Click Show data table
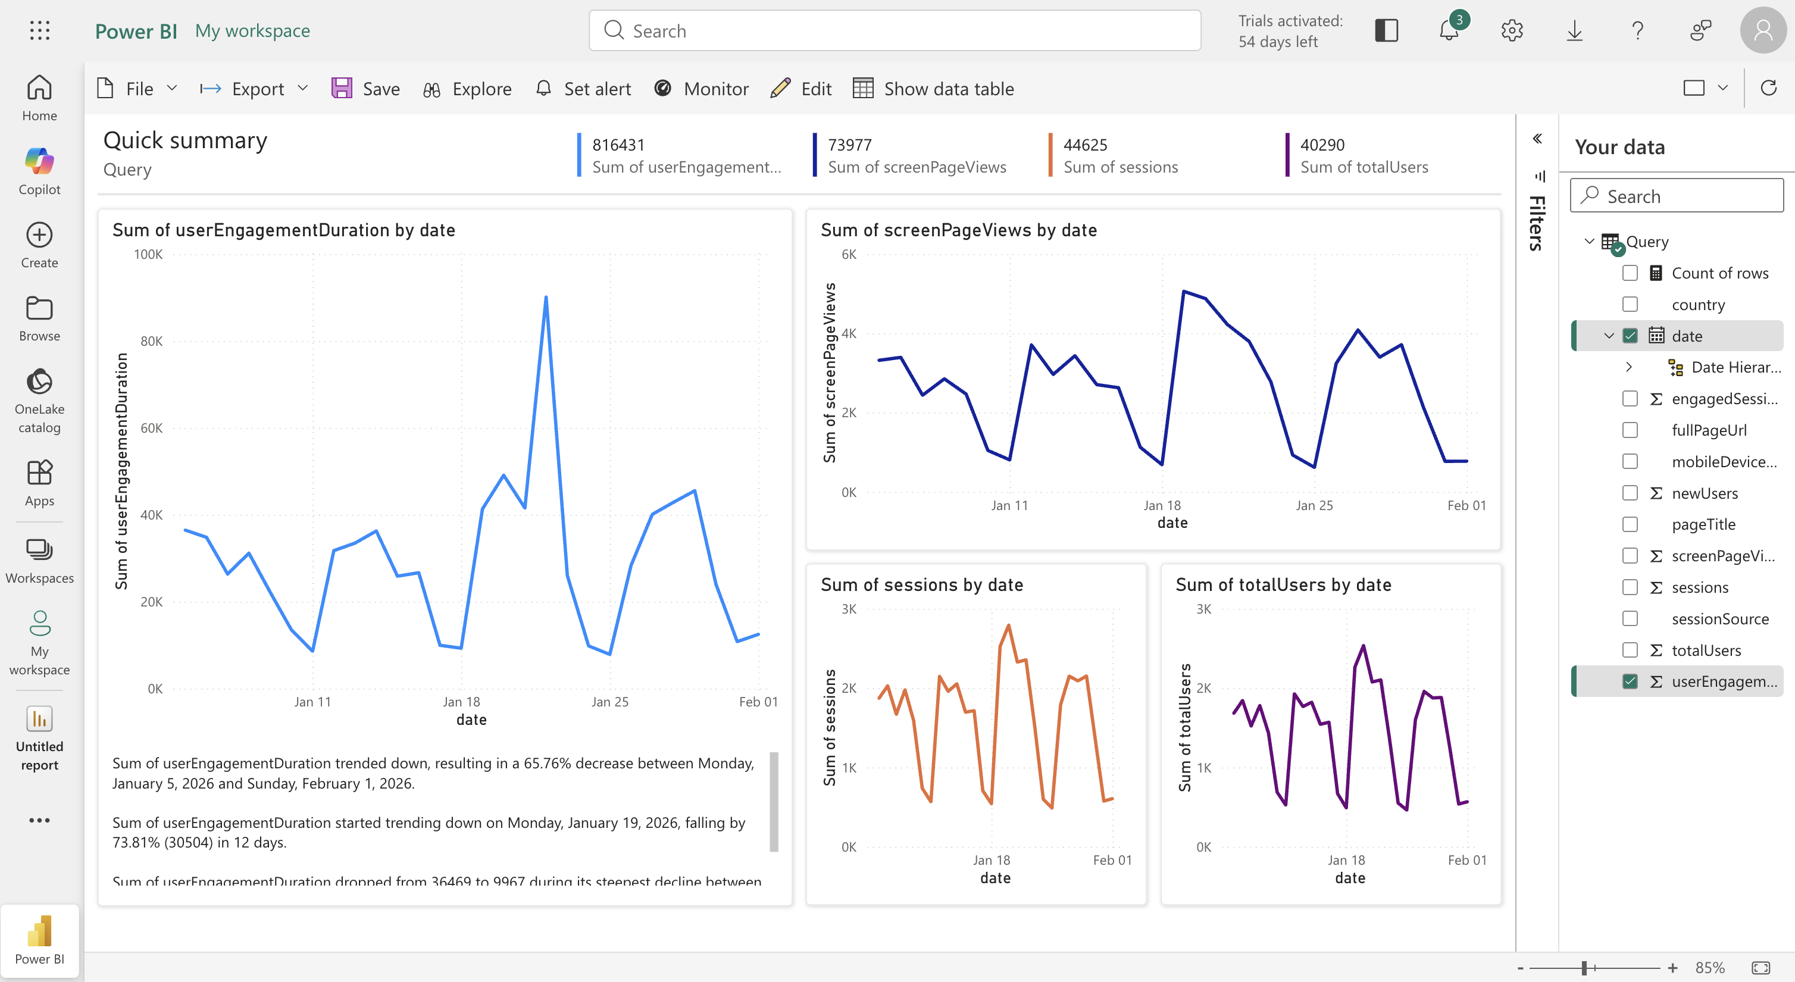This screenshot has height=982, width=1795. [x=934, y=89]
